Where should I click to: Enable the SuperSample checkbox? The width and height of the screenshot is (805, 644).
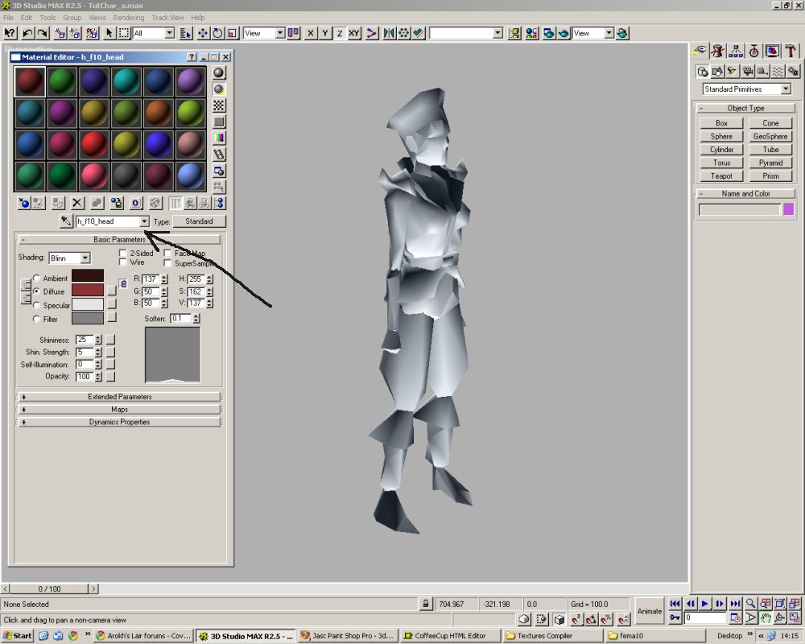pos(167,263)
